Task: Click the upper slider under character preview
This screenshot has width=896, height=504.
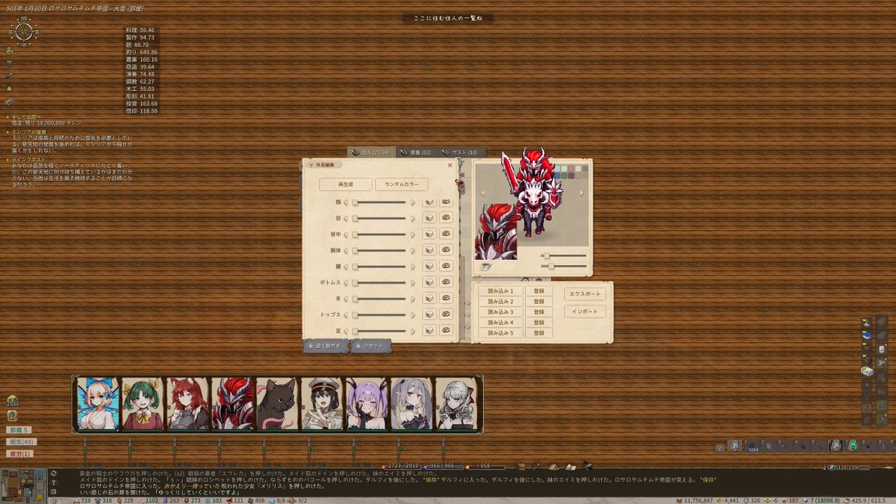Action: [x=564, y=256]
